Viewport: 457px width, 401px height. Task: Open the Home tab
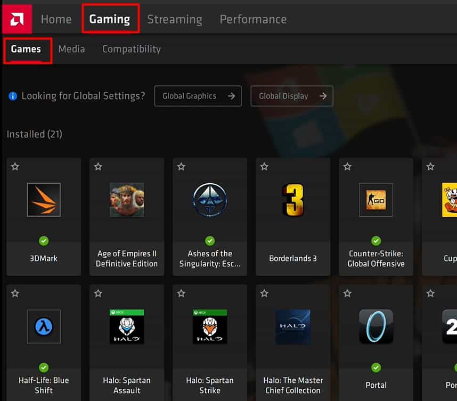click(x=56, y=20)
